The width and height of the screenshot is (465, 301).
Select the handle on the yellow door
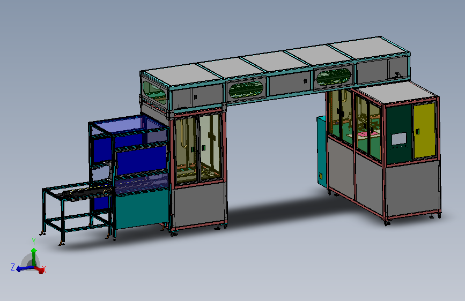click(418, 131)
